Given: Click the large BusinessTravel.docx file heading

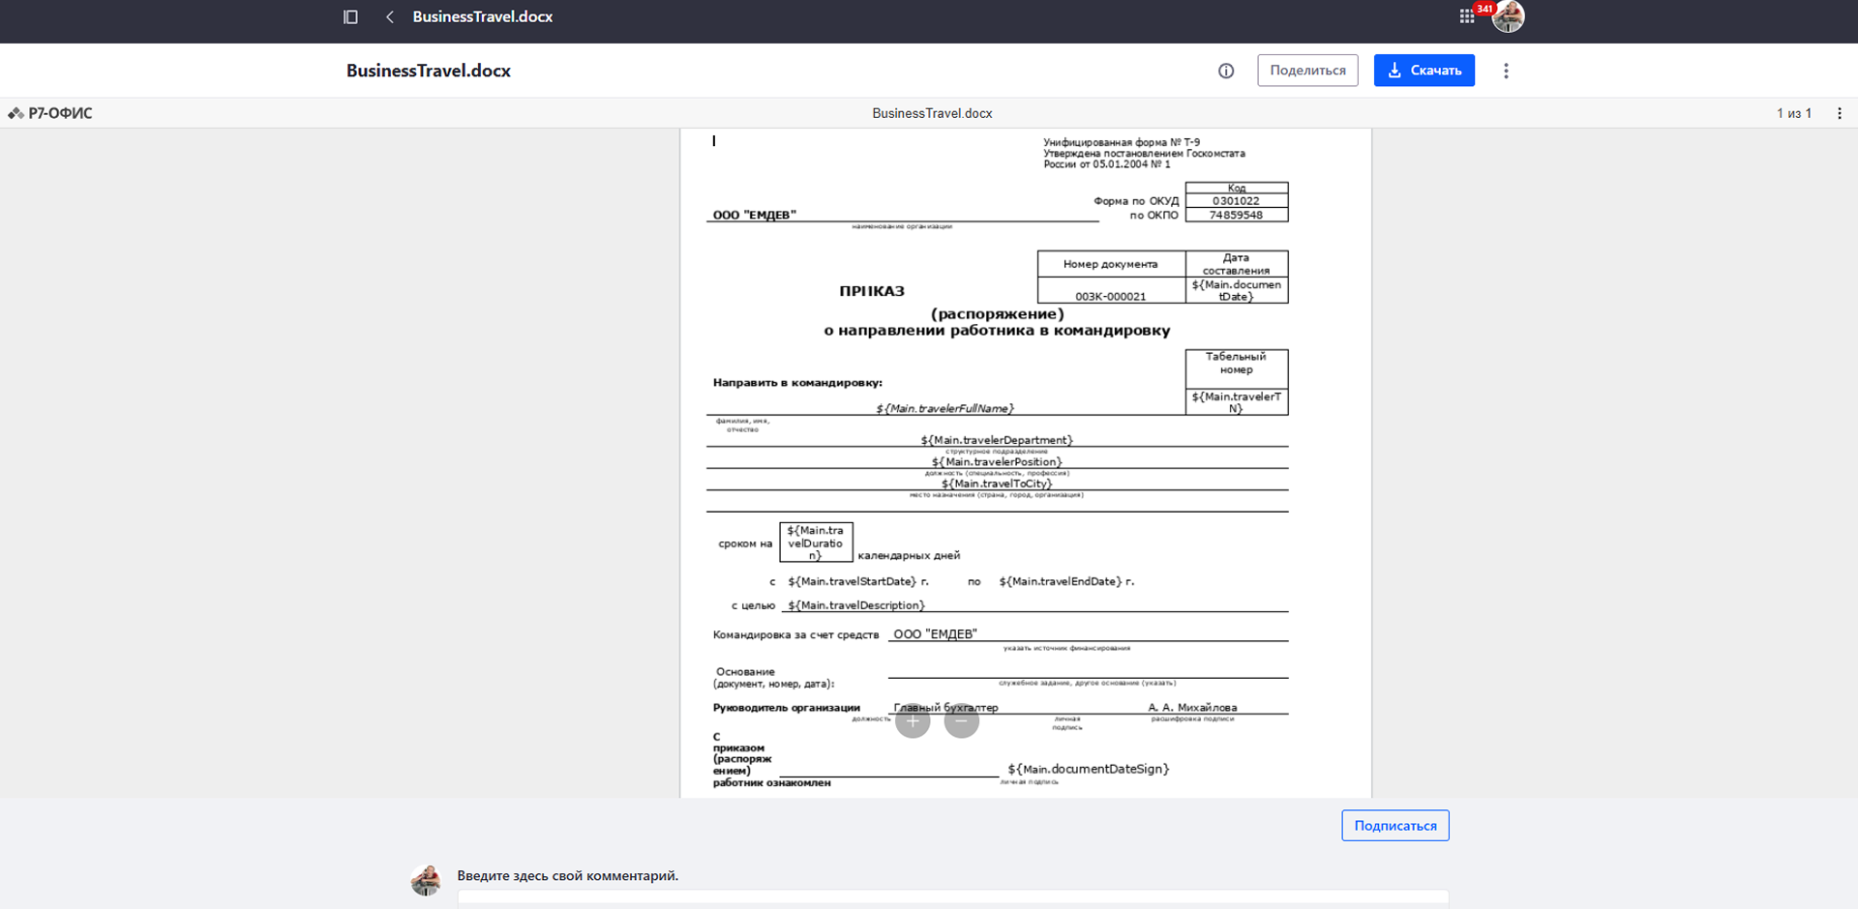Looking at the screenshot, I should [429, 71].
